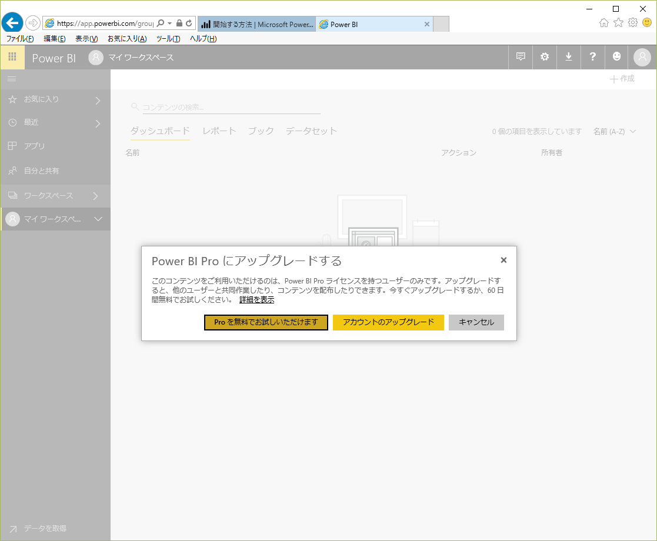Click the マイ ワークスペース avatar in sidebar
657x541 pixels.
coord(12,219)
